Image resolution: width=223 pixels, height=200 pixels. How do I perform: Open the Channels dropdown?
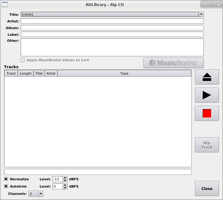41,194
